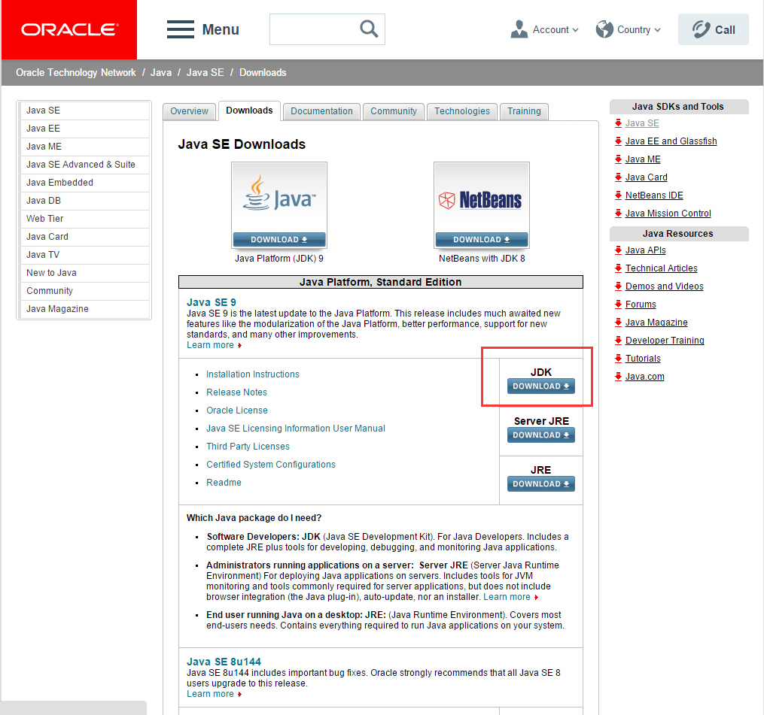Click the Server JRE Download button
The height and width of the screenshot is (715, 764).
click(541, 435)
